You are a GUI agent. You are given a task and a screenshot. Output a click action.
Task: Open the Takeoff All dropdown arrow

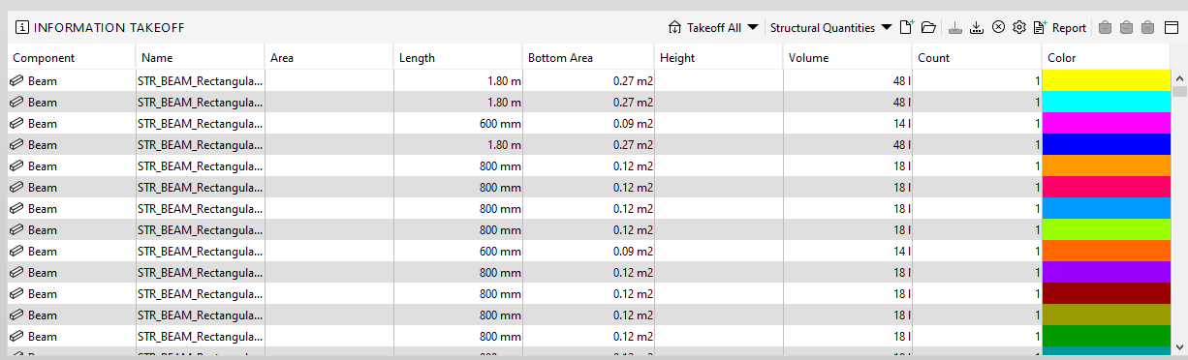coord(753,27)
